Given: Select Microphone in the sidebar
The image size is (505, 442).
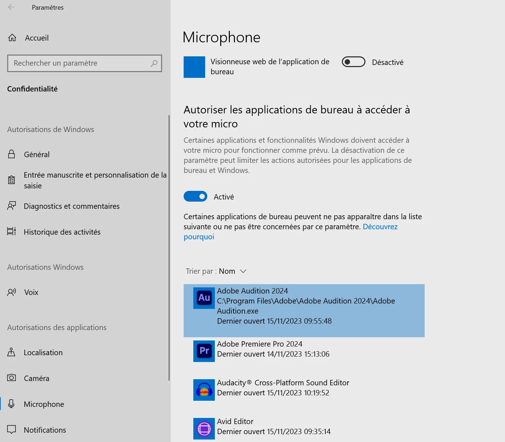Looking at the screenshot, I should pos(84,404).
